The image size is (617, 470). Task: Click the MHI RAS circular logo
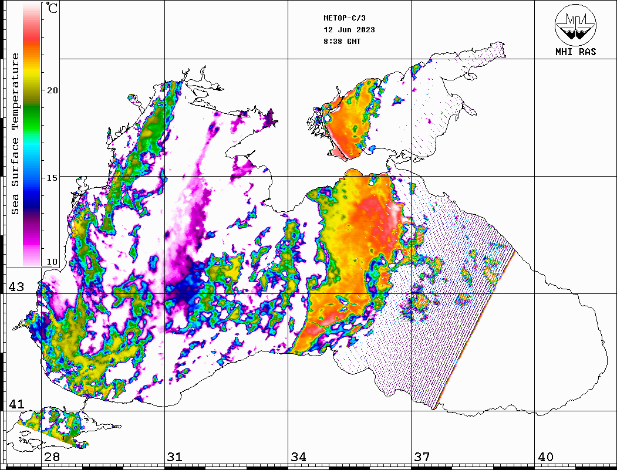575,25
